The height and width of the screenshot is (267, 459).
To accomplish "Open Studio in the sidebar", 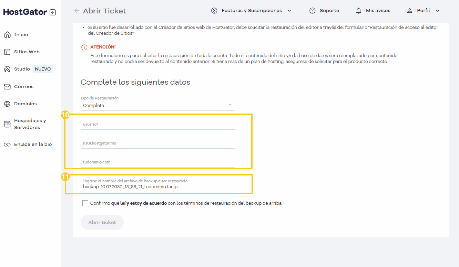I will pos(22,69).
